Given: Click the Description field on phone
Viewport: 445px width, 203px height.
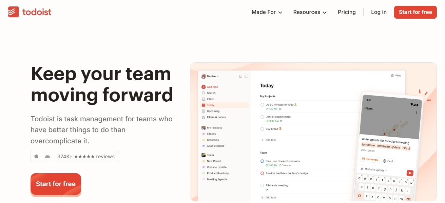Looking at the screenshot, I should tap(368, 150).
